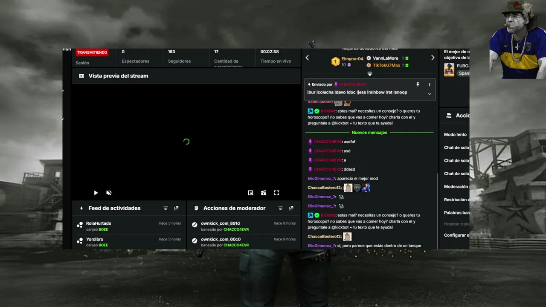Click the reward icon beside RolaHurtado

[x=80, y=225]
